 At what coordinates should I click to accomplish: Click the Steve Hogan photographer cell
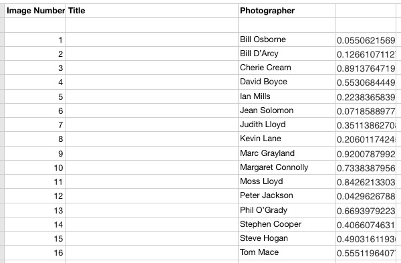click(x=287, y=238)
